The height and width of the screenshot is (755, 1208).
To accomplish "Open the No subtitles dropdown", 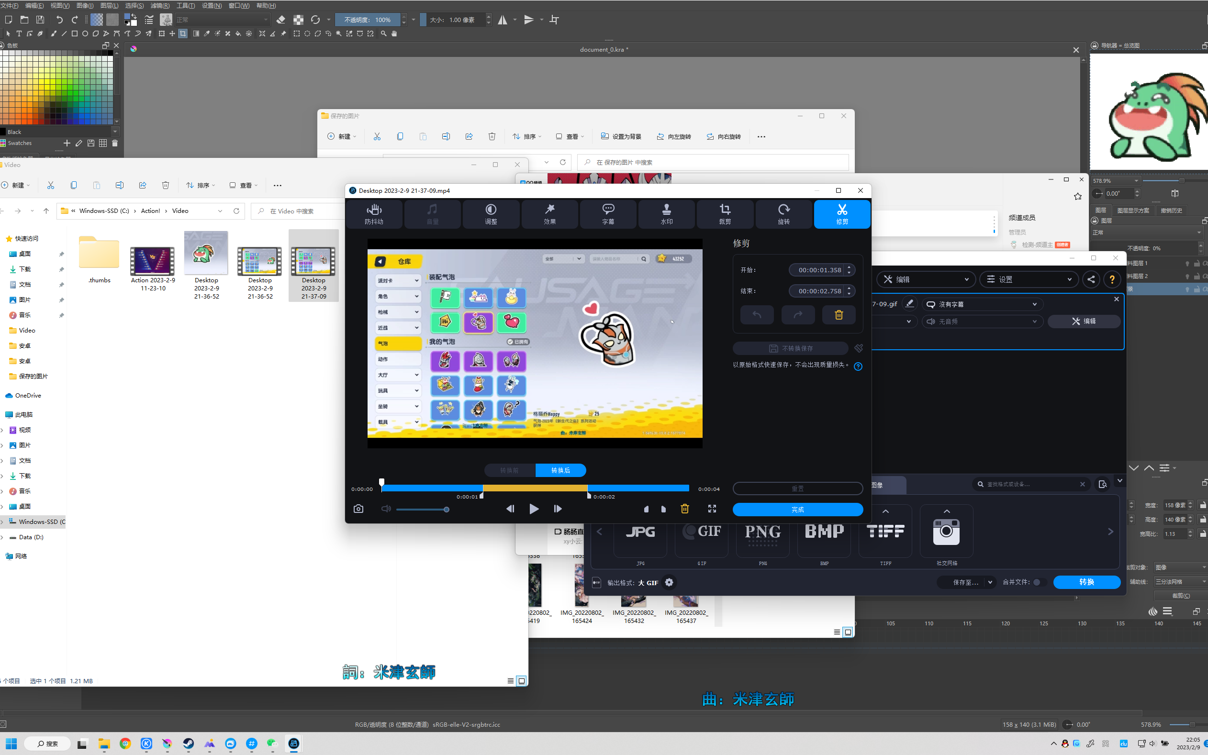I will click(x=982, y=304).
